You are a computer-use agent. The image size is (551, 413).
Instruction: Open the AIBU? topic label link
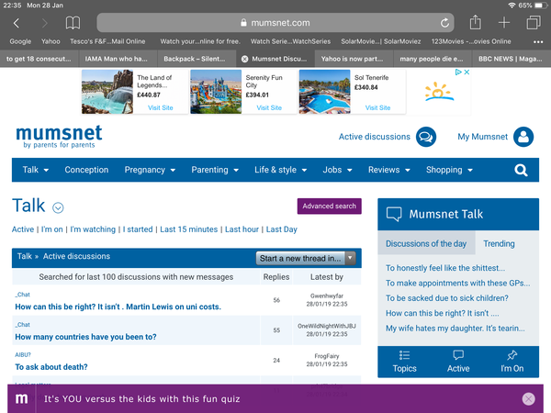click(x=23, y=354)
